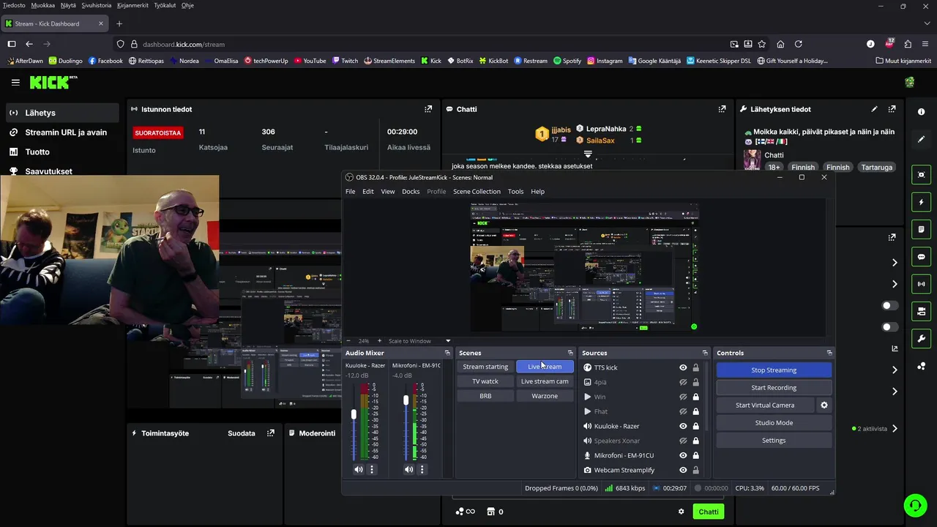Show the hidden Fhat source
This screenshot has height=527, width=937.
click(x=683, y=411)
